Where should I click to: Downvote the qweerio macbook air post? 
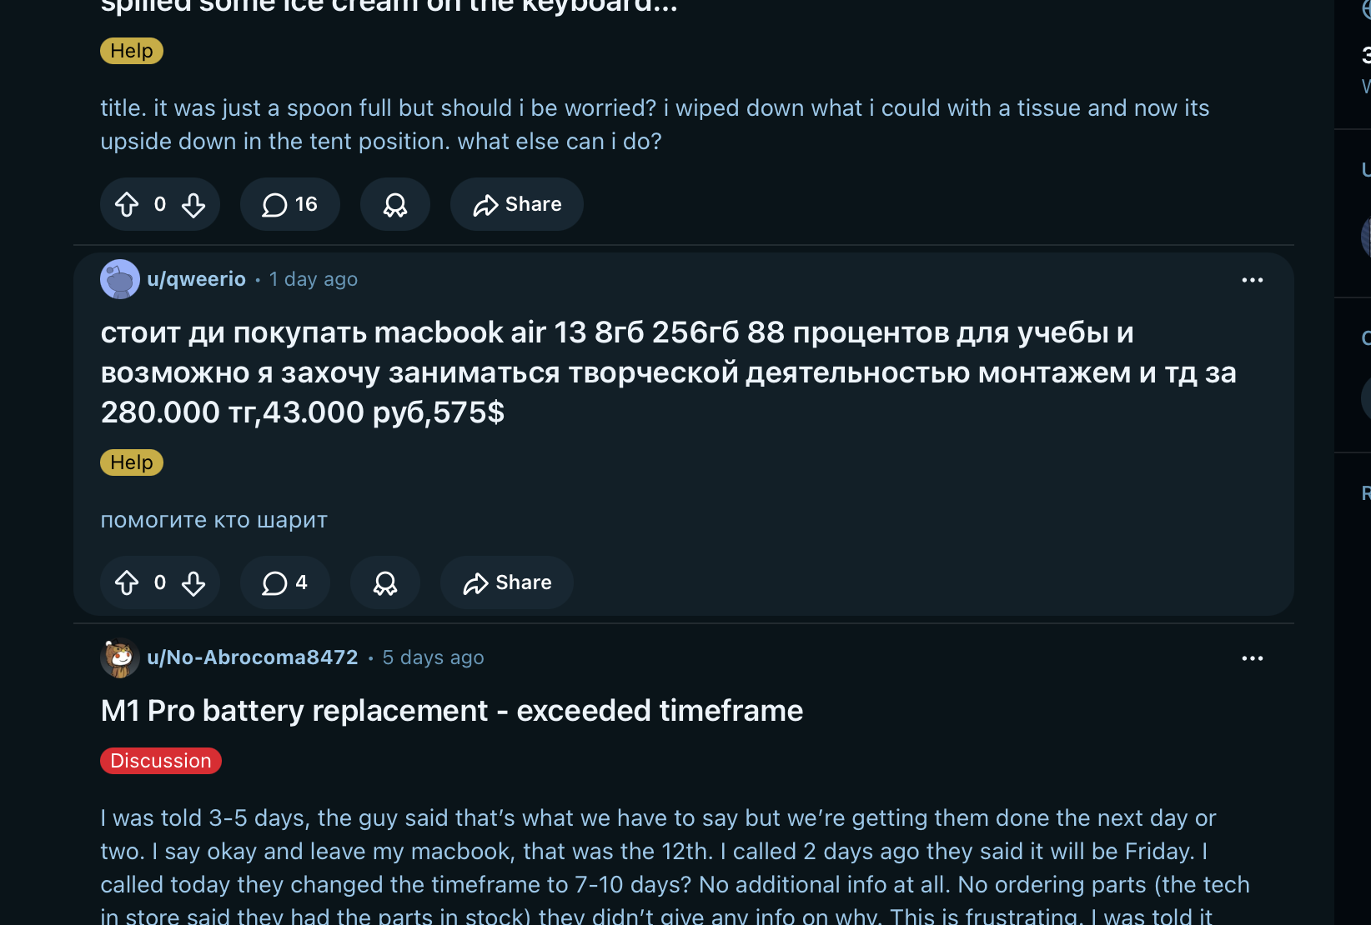click(x=193, y=582)
